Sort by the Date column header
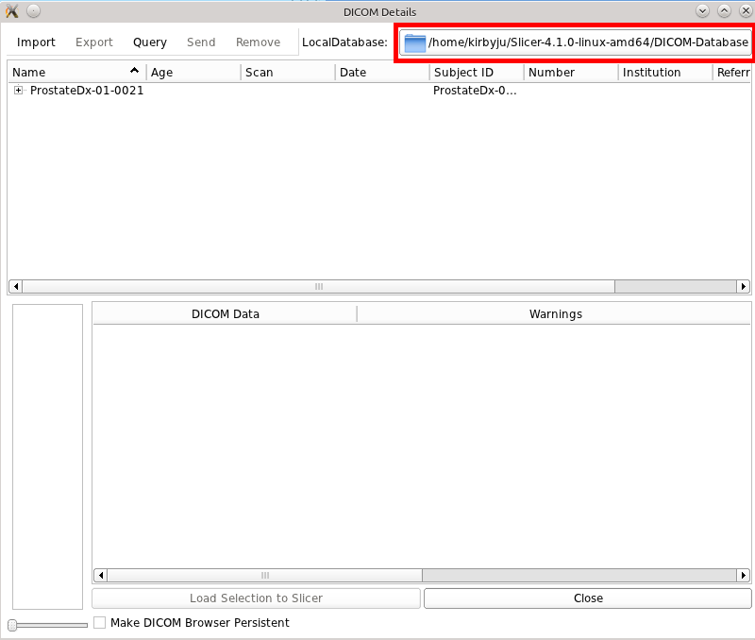 pos(382,73)
